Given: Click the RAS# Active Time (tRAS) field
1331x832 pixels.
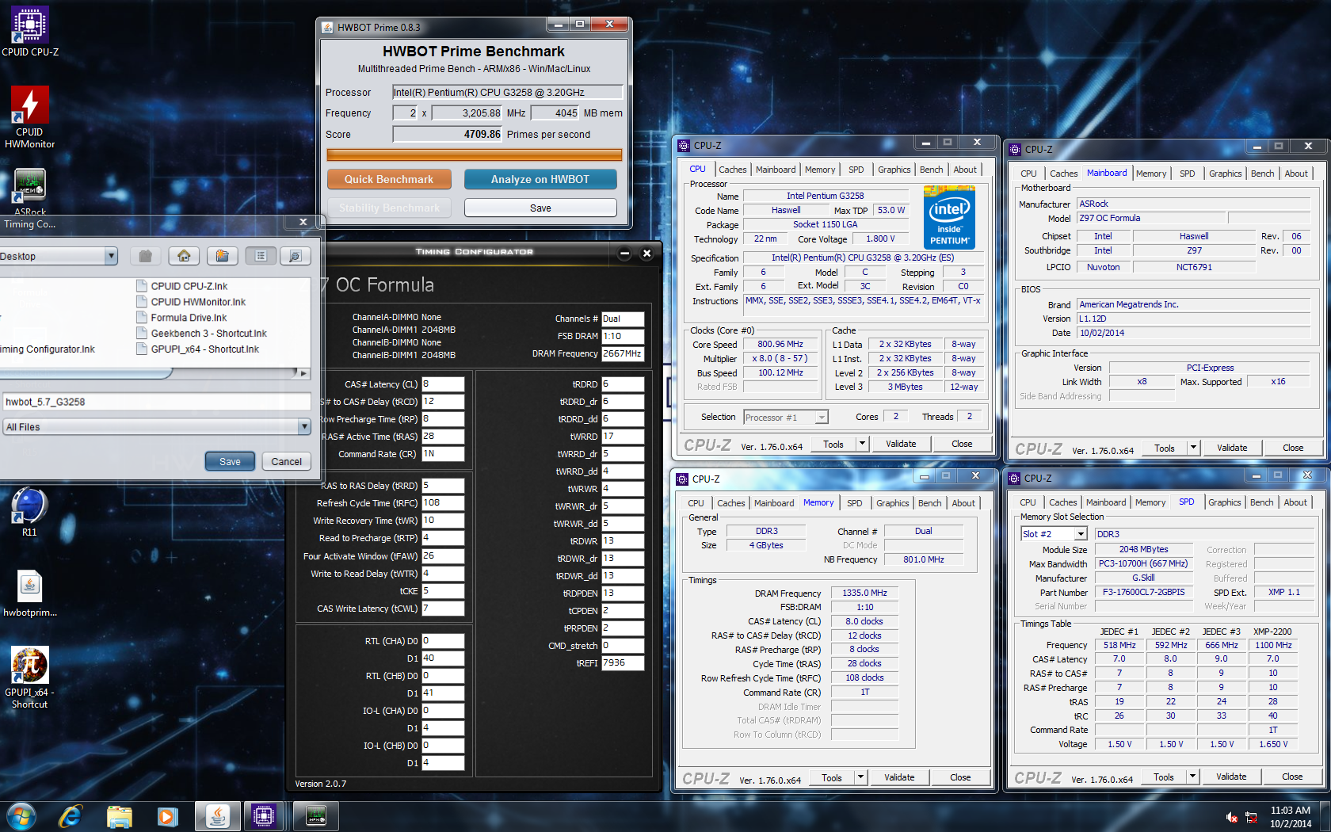Looking at the screenshot, I should click(443, 437).
